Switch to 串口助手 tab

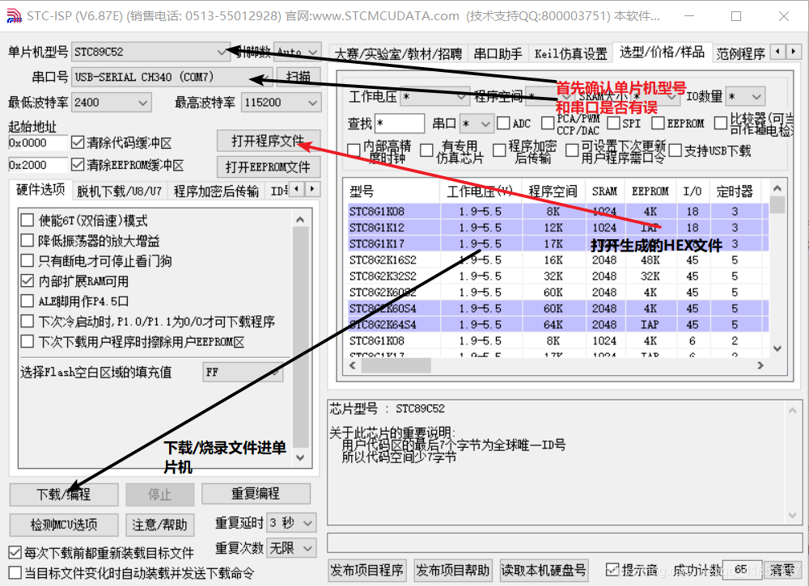(x=498, y=53)
